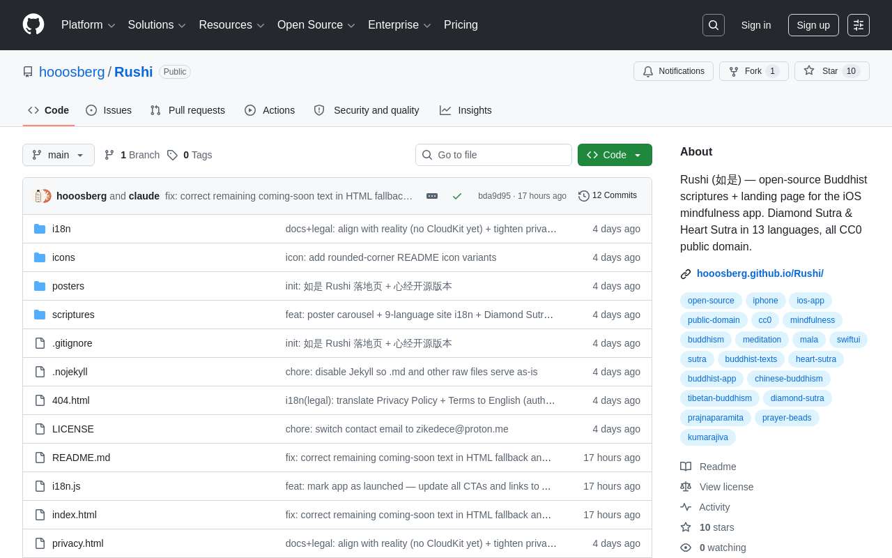Click the link icon beside hooosberg.github.io/Rushi/
This screenshot has height=558, width=892.
[686, 274]
